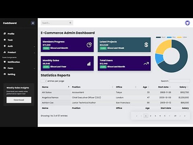Sort table by Position column arrow
The height and width of the screenshot is (145, 193).
(112, 87)
